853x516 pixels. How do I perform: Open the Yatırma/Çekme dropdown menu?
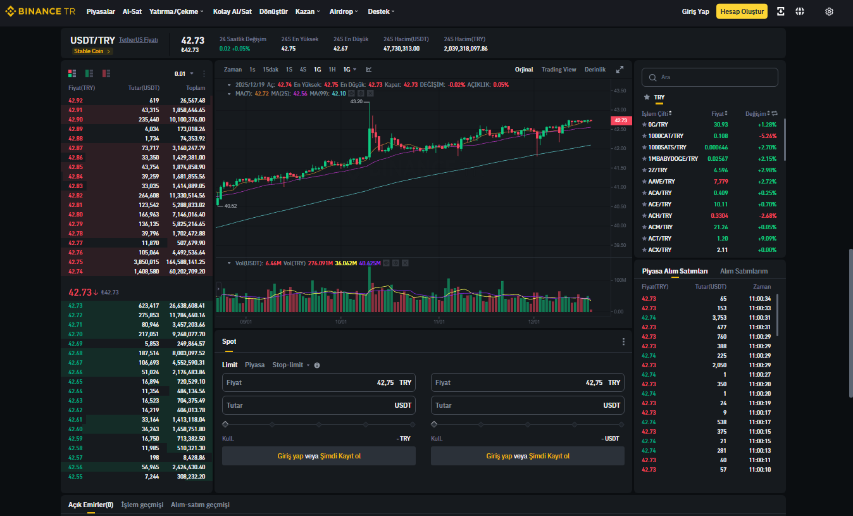pos(177,11)
